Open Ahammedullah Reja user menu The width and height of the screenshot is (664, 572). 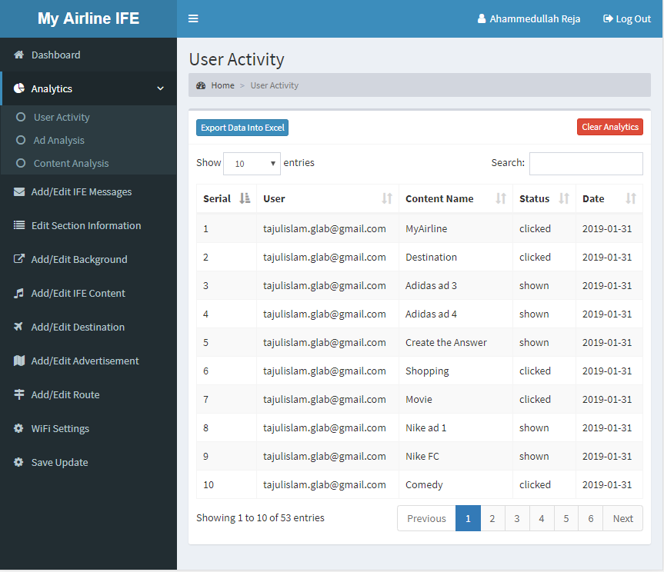[529, 18]
